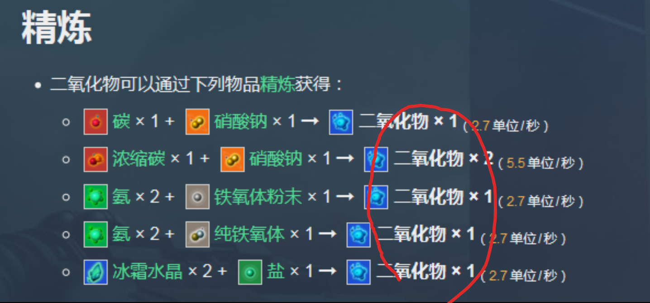Click the grey 铁氧体粉末 ferrite dust icon
Screen dimensions: 650x303
(x=197, y=197)
